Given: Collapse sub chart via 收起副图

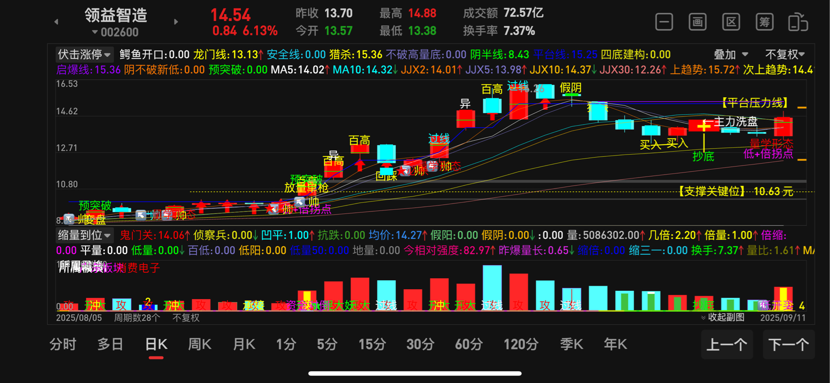Looking at the screenshot, I should (723, 317).
